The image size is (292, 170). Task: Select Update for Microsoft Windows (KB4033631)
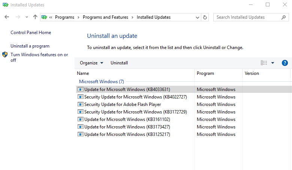127,89
